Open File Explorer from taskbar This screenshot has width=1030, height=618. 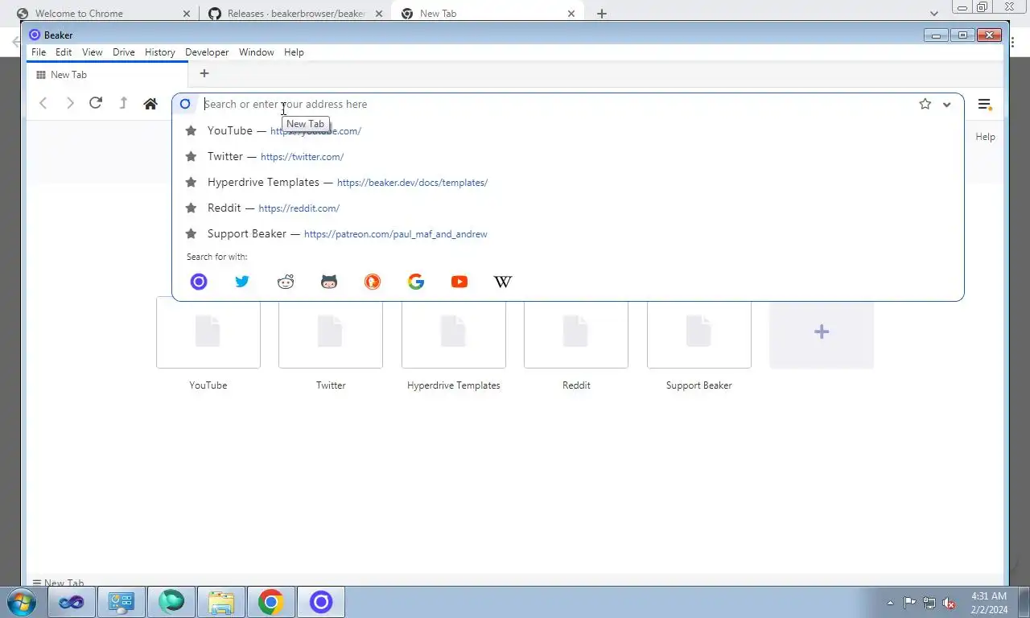click(221, 602)
